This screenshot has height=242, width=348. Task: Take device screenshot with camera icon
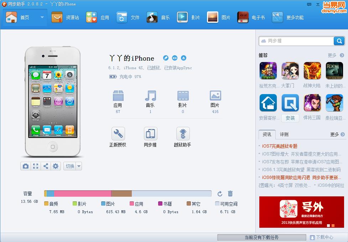26,166
